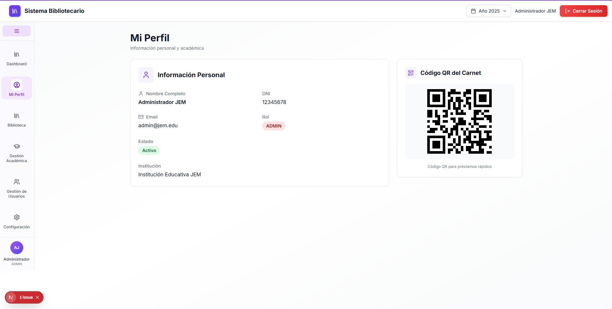Click the QR icon beside Código QR title
Screen dimensions: 612x309
411,73
